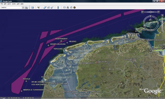Click the N north reset button
This screenshot has height=99, width=165.
[x=151, y=16]
